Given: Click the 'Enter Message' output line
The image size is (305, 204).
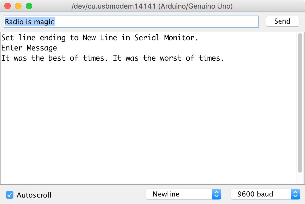Looking at the screenshot, I should [x=29, y=48].
